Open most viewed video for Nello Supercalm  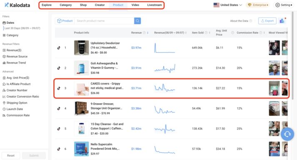[x=274, y=149]
